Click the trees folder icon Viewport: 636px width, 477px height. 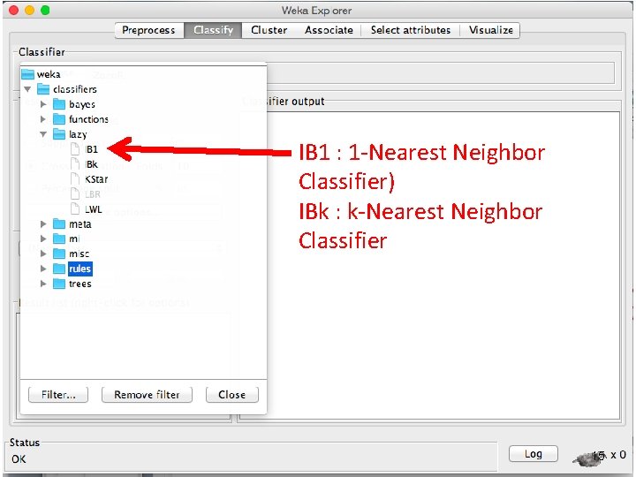pos(59,284)
